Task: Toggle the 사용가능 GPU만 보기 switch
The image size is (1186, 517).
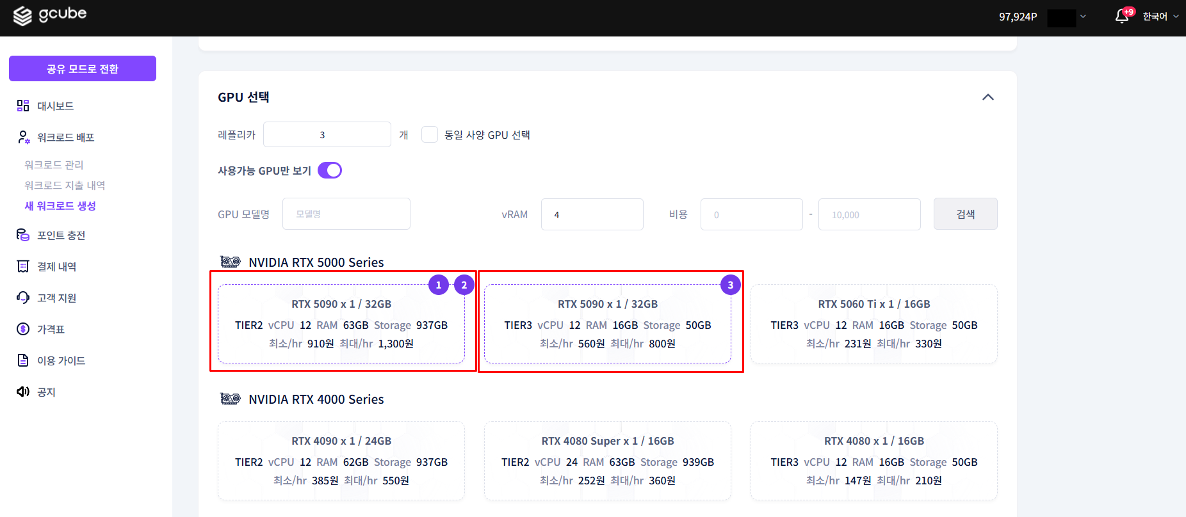Action: 330,170
